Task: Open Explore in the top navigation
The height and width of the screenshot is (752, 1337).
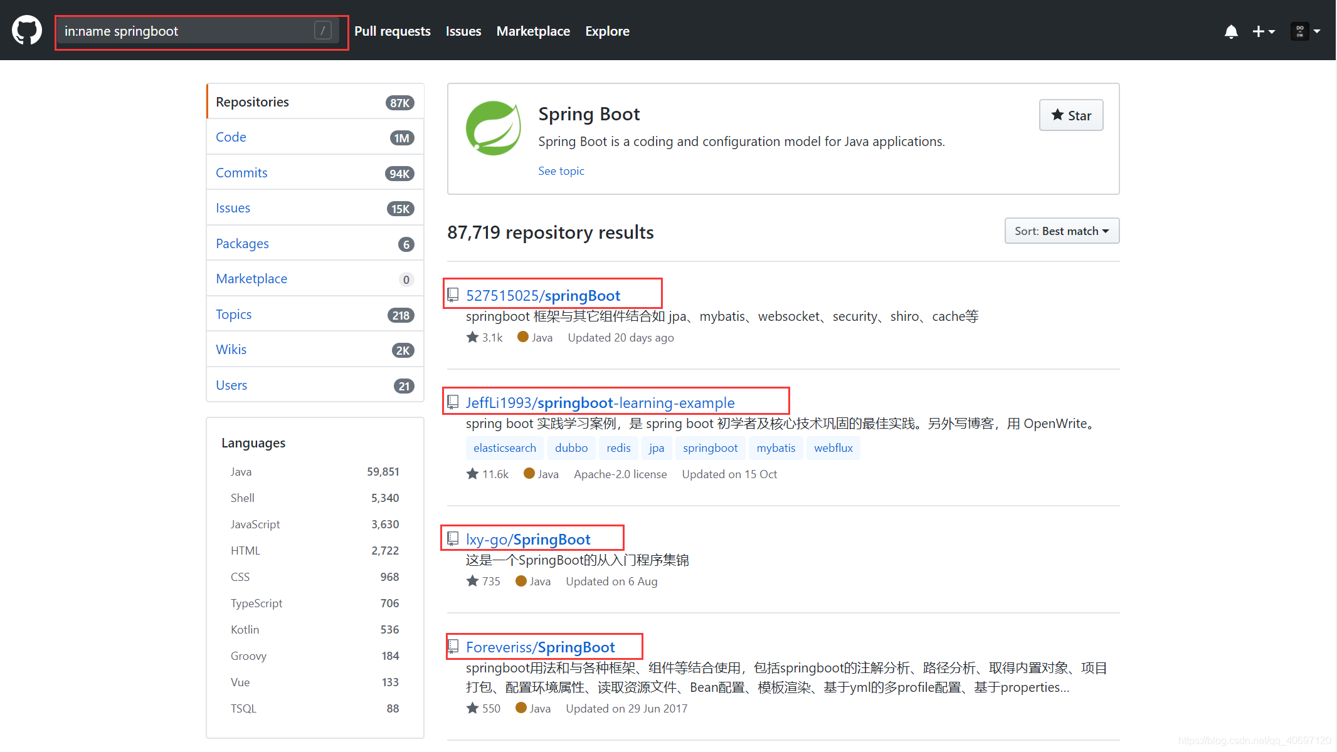Action: pyautogui.click(x=607, y=31)
